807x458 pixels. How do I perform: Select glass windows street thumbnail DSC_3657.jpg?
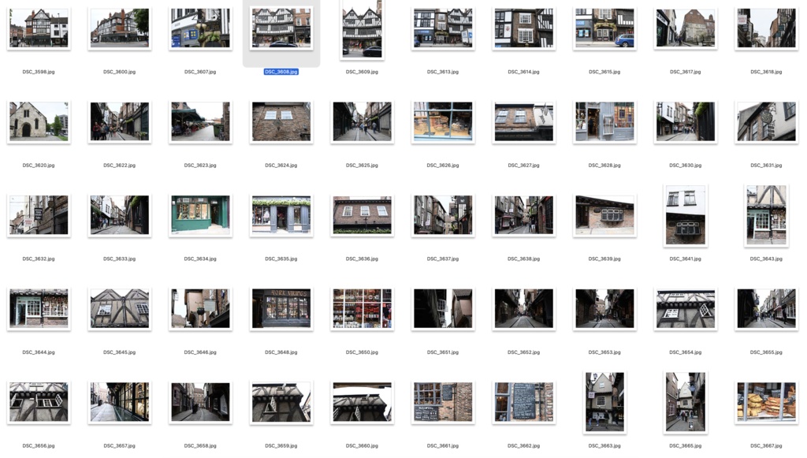click(x=120, y=402)
